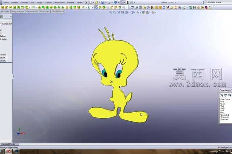Image resolution: width=232 pixels, height=154 pixels.
Task: Switch to the DimXpert tab
Action: pyautogui.click(x=45, y=11)
